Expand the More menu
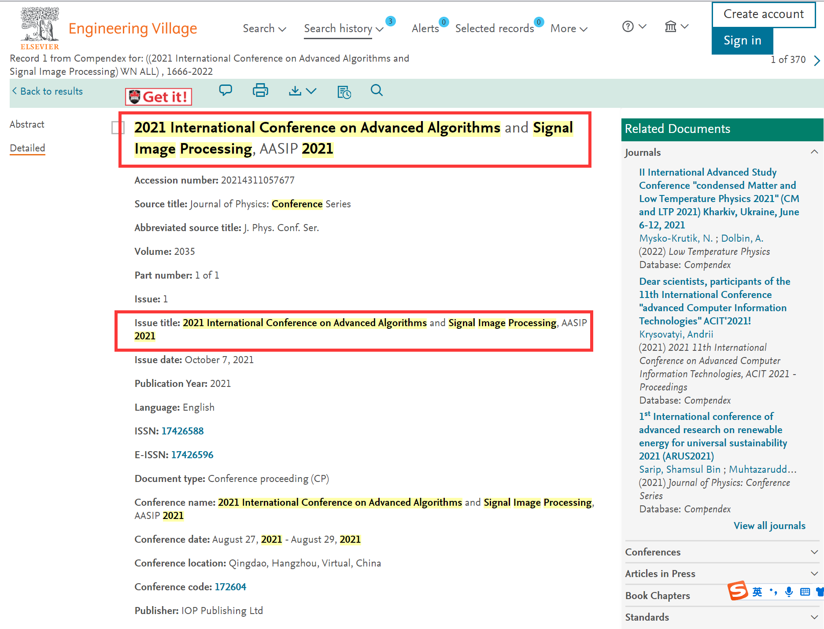Image resolution: width=824 pixels, height=629 pixels. [569, 29]
